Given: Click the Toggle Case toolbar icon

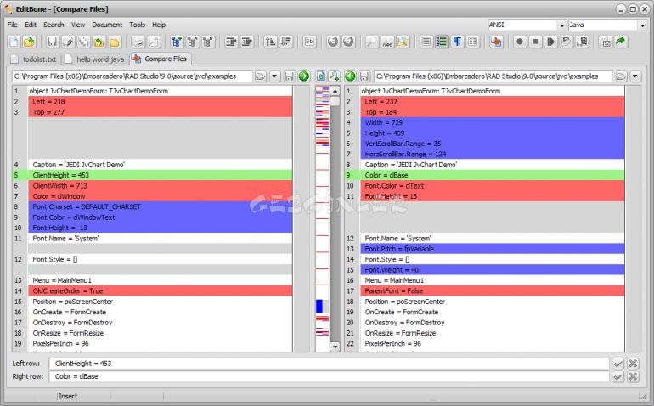Looking at the screenshot, I should tap(309, 42).
